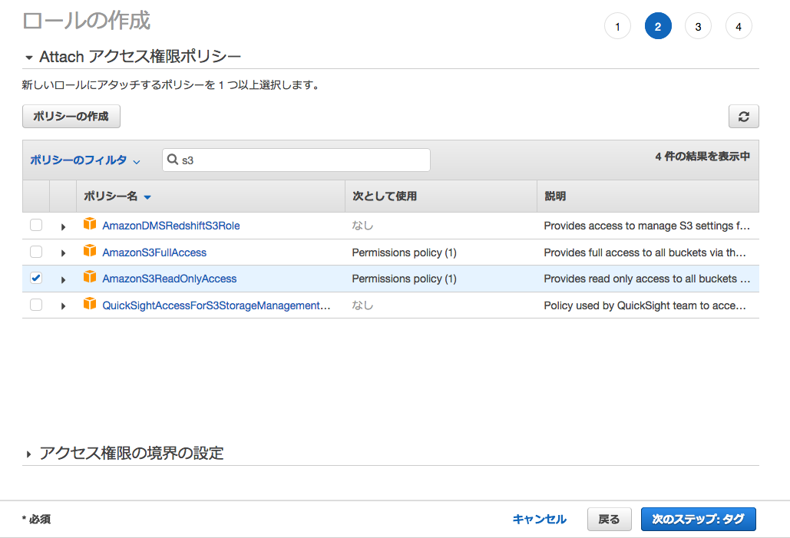Sort by ポリシー名 column arrow
This screenshot has width=790, height=538.
pyautogui.click(x=147, y=197)
